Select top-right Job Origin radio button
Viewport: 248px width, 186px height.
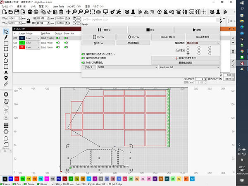pyautogui.click(x=210, y=47)
